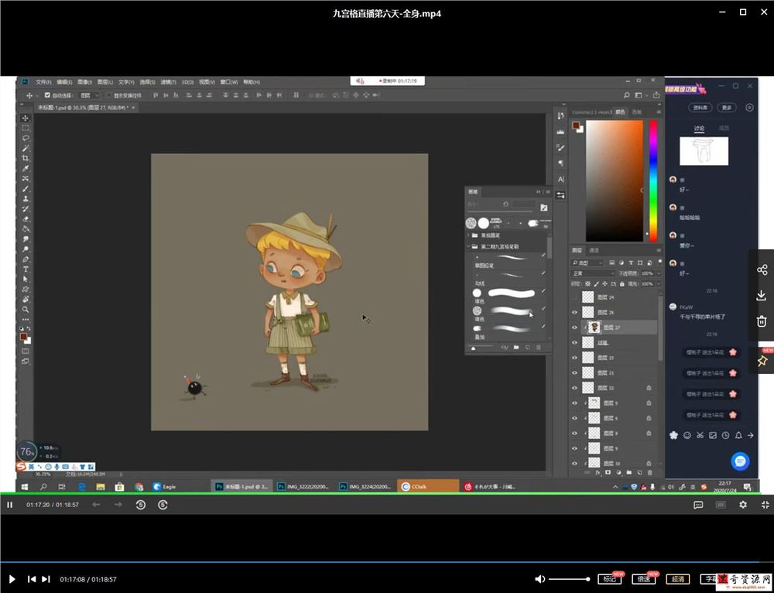The height and width of the screenshot is (593, 774).
Task: Toggle the 自动选择 auto-select checkbox
Action: tap(47, 95)
